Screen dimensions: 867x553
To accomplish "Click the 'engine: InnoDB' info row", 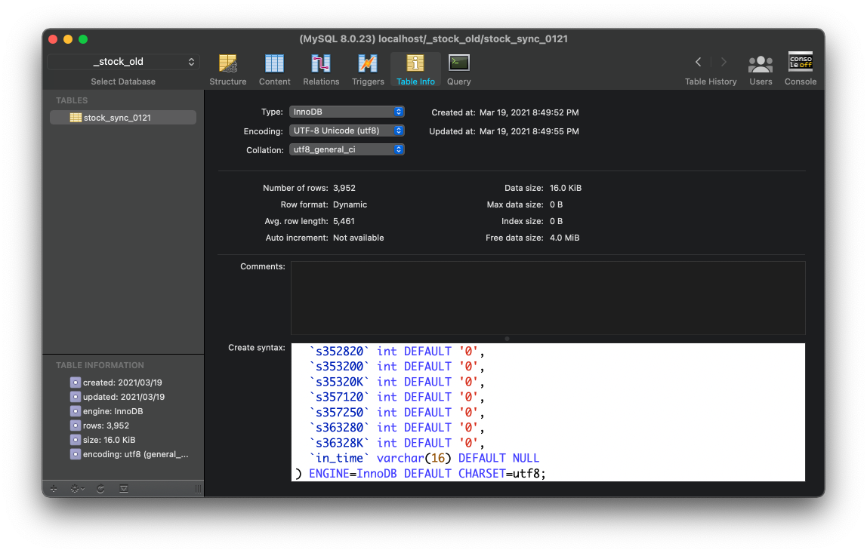I will tap(106, 411).
